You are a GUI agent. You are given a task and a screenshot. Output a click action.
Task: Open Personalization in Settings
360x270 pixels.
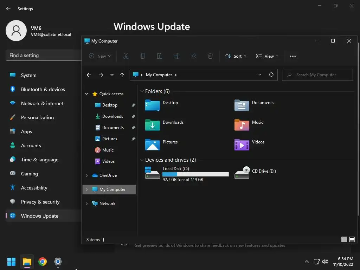point(44,117)
